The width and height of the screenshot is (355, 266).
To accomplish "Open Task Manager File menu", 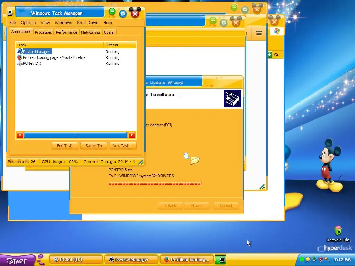I will click(x=12, y=23).
